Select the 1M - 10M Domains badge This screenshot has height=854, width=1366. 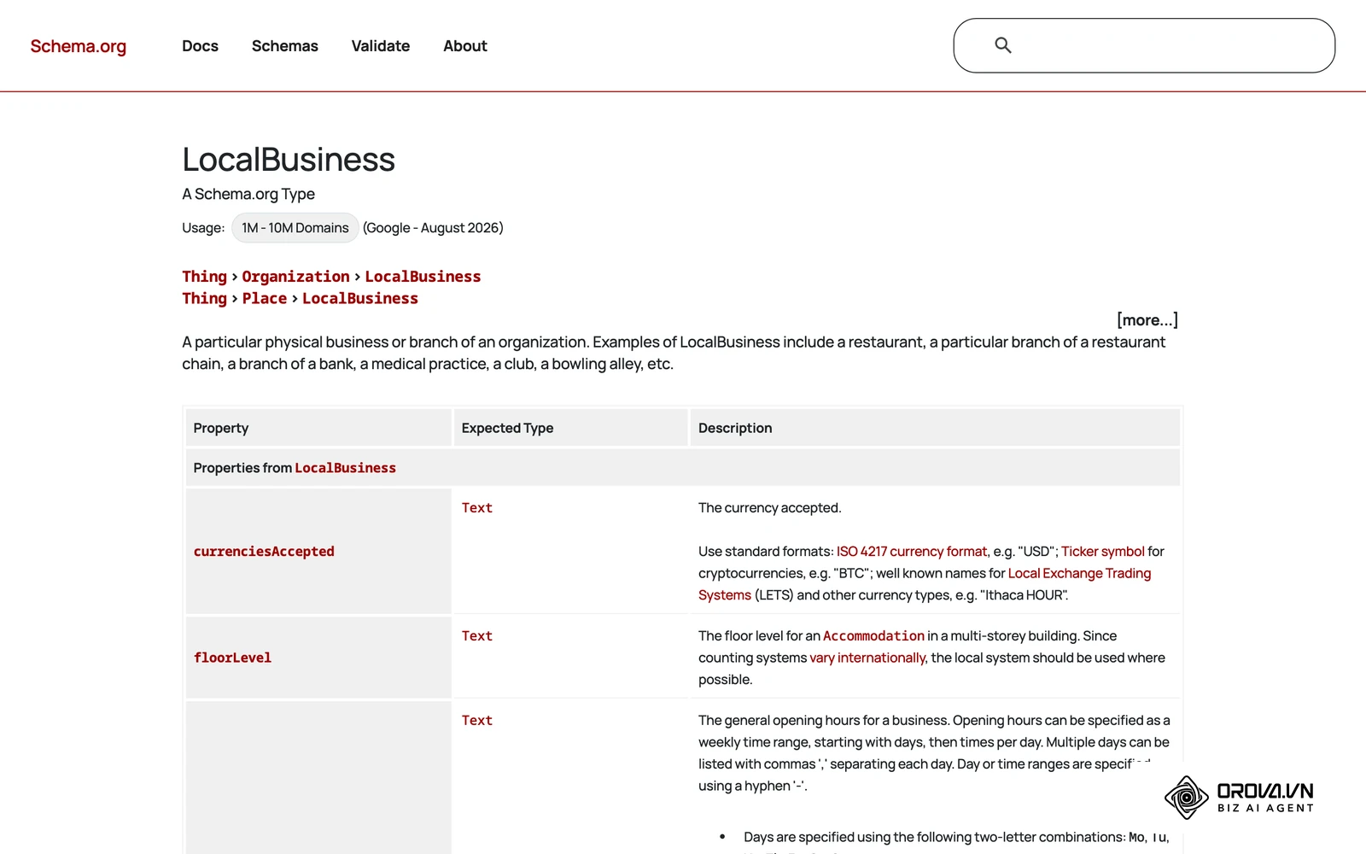295,228
